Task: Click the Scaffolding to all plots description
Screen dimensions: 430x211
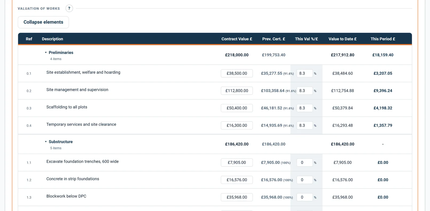Action: [x=67, y=107]
